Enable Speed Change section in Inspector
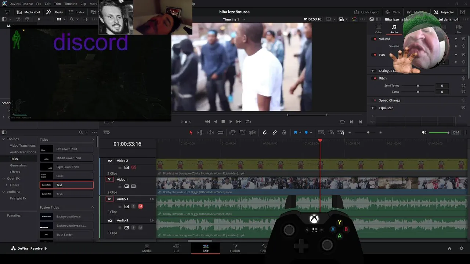 (375, 100)
